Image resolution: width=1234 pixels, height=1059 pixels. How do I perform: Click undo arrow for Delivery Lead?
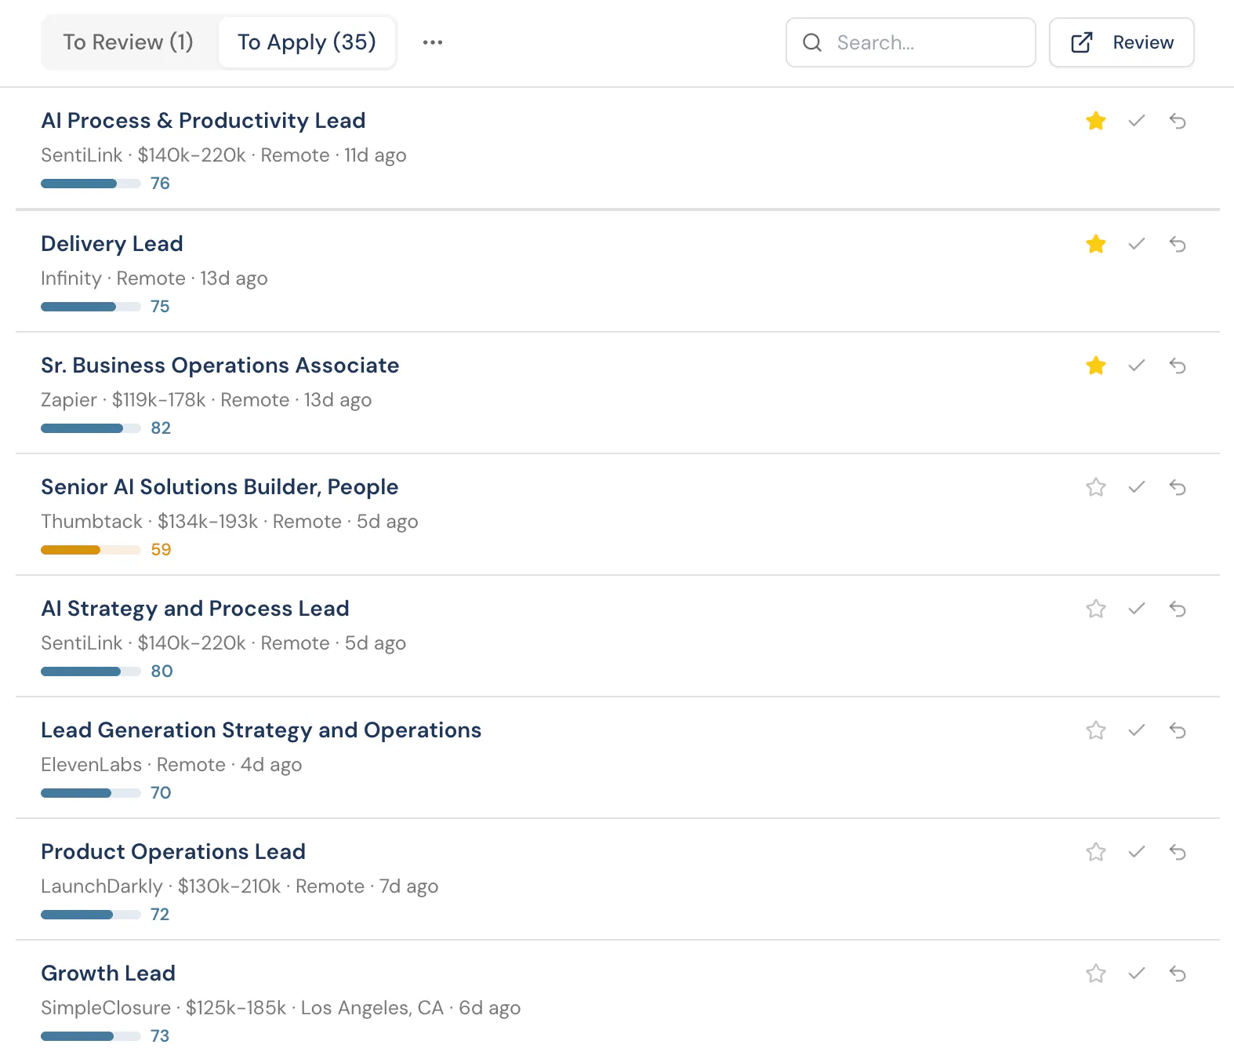coord(1178,244)
